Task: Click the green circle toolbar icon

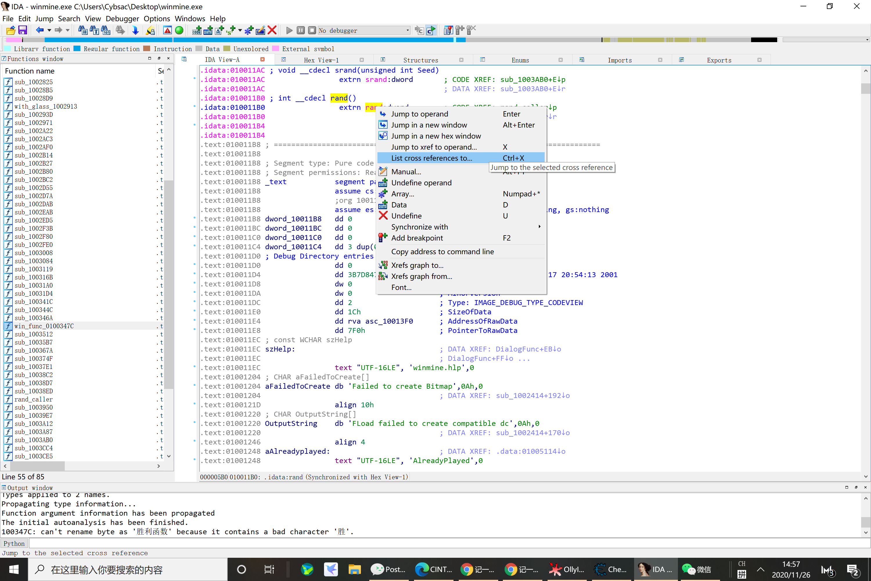Action: [179, 31]
